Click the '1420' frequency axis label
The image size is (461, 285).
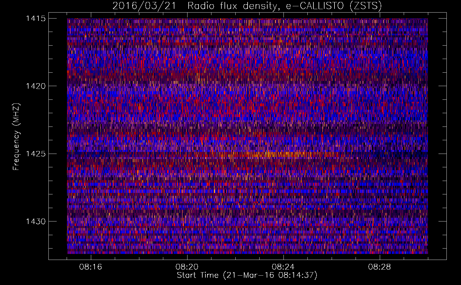[36, 86]
